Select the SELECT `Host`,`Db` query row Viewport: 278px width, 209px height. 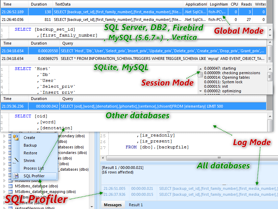point(133,51)
